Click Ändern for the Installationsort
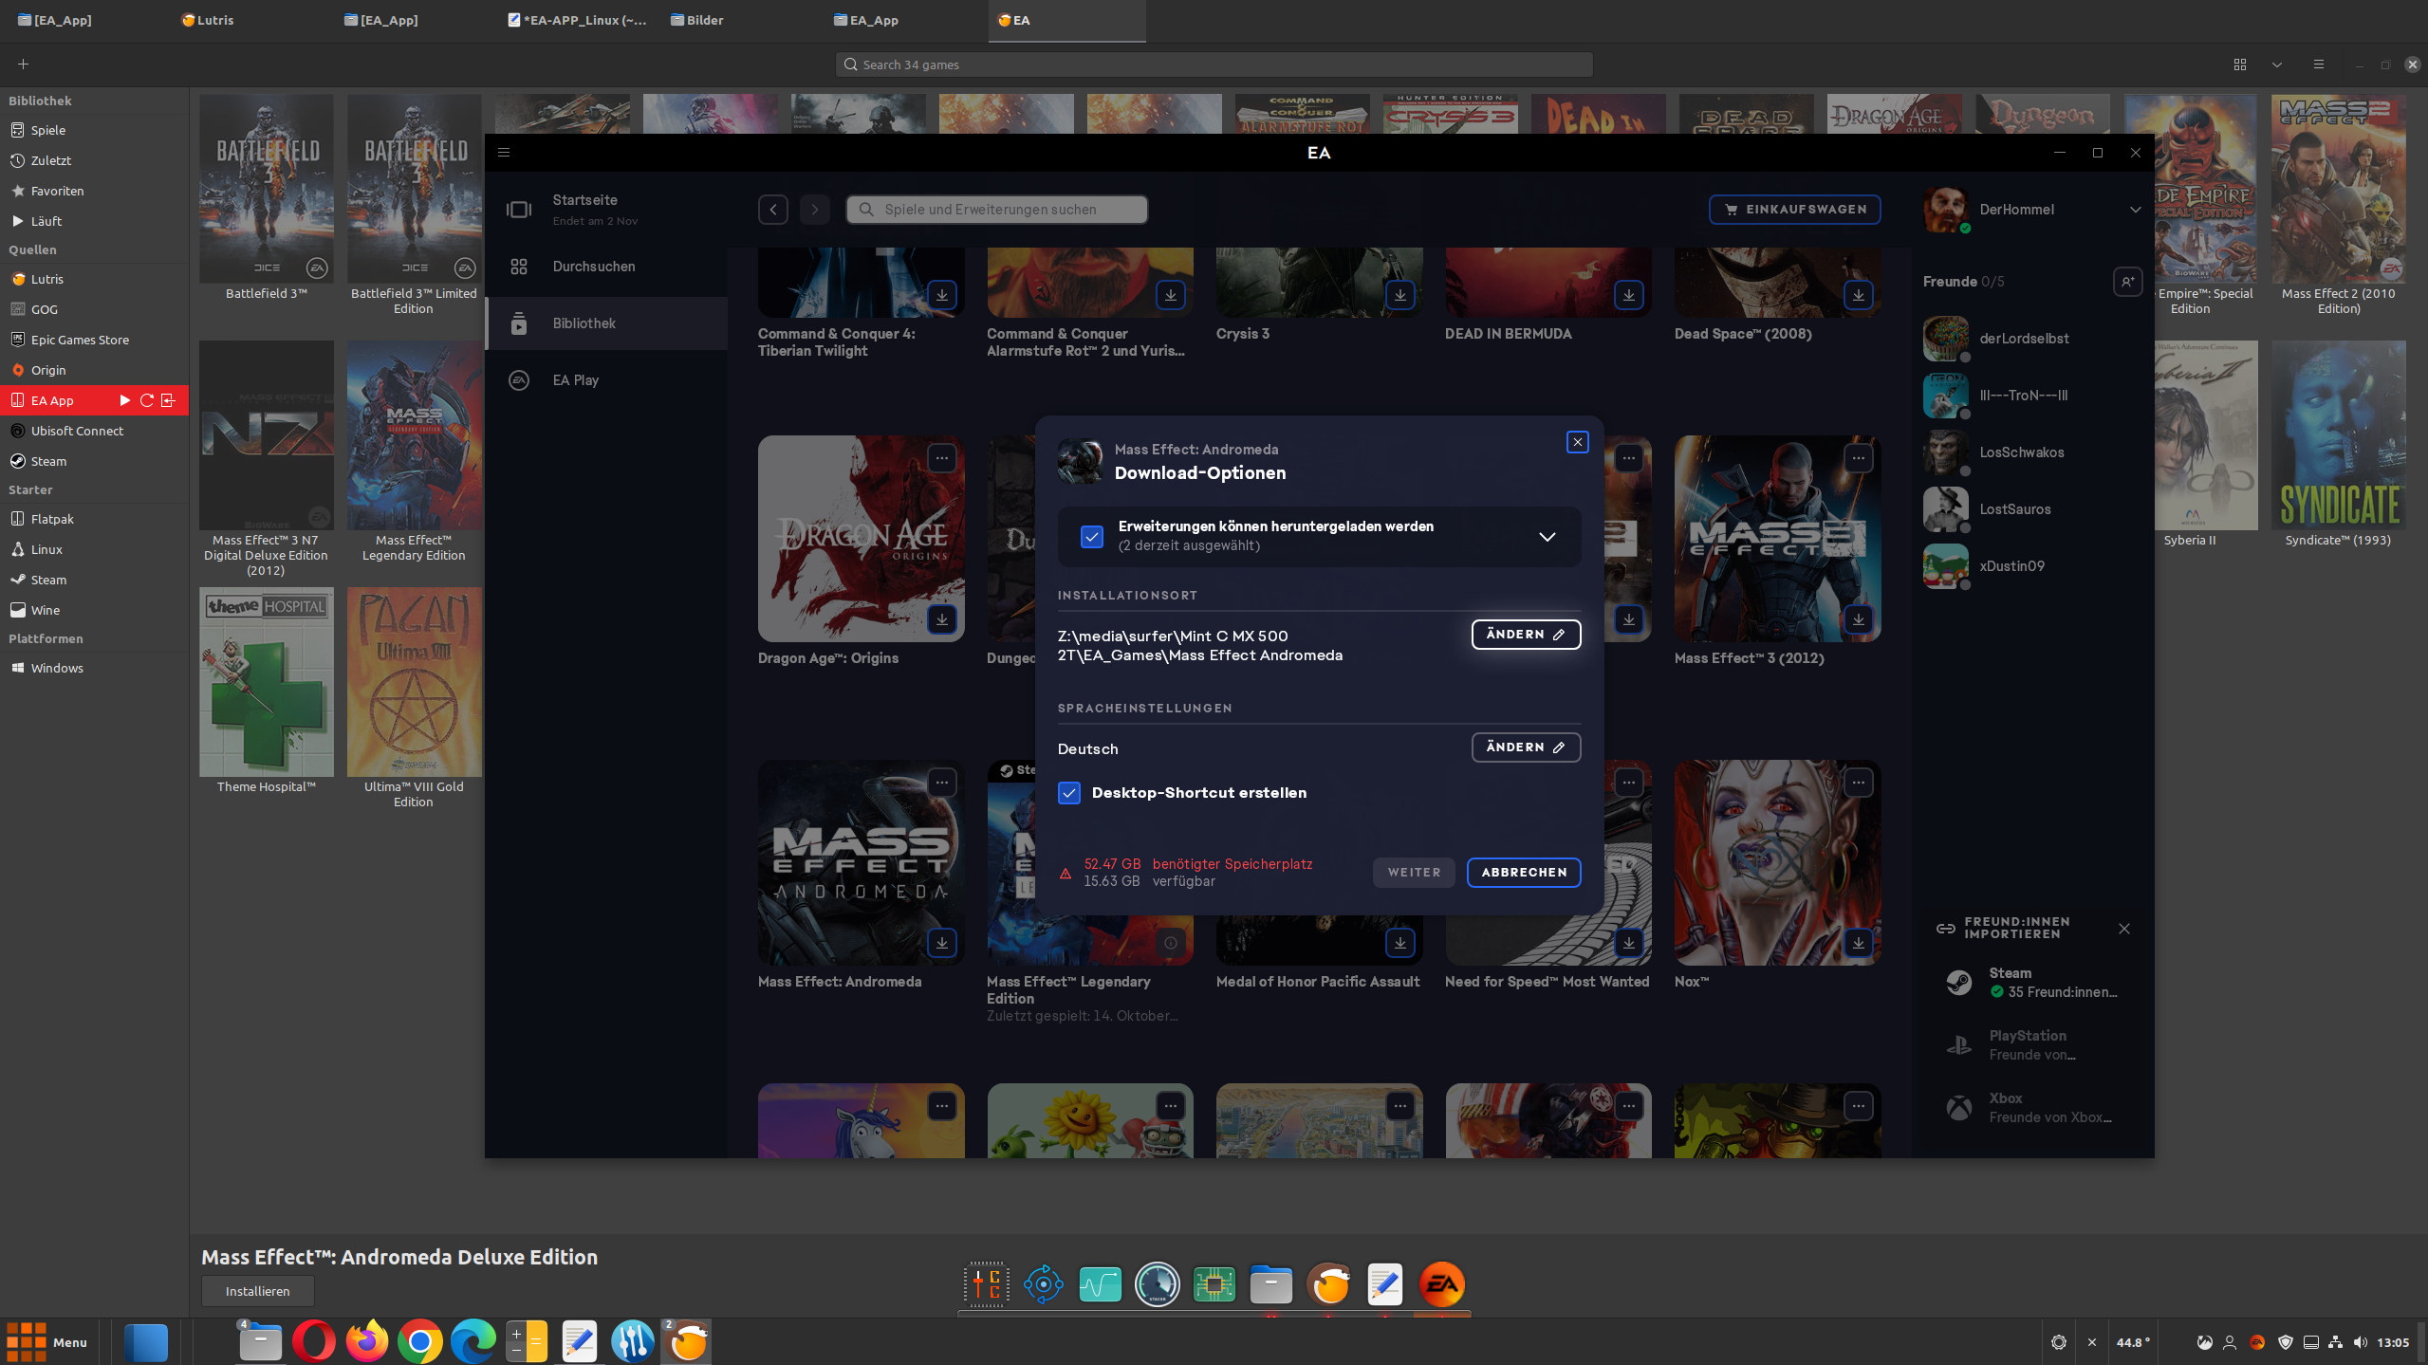The height and width of the screenshot is (1365, 2428). (x=1525, y=635)
